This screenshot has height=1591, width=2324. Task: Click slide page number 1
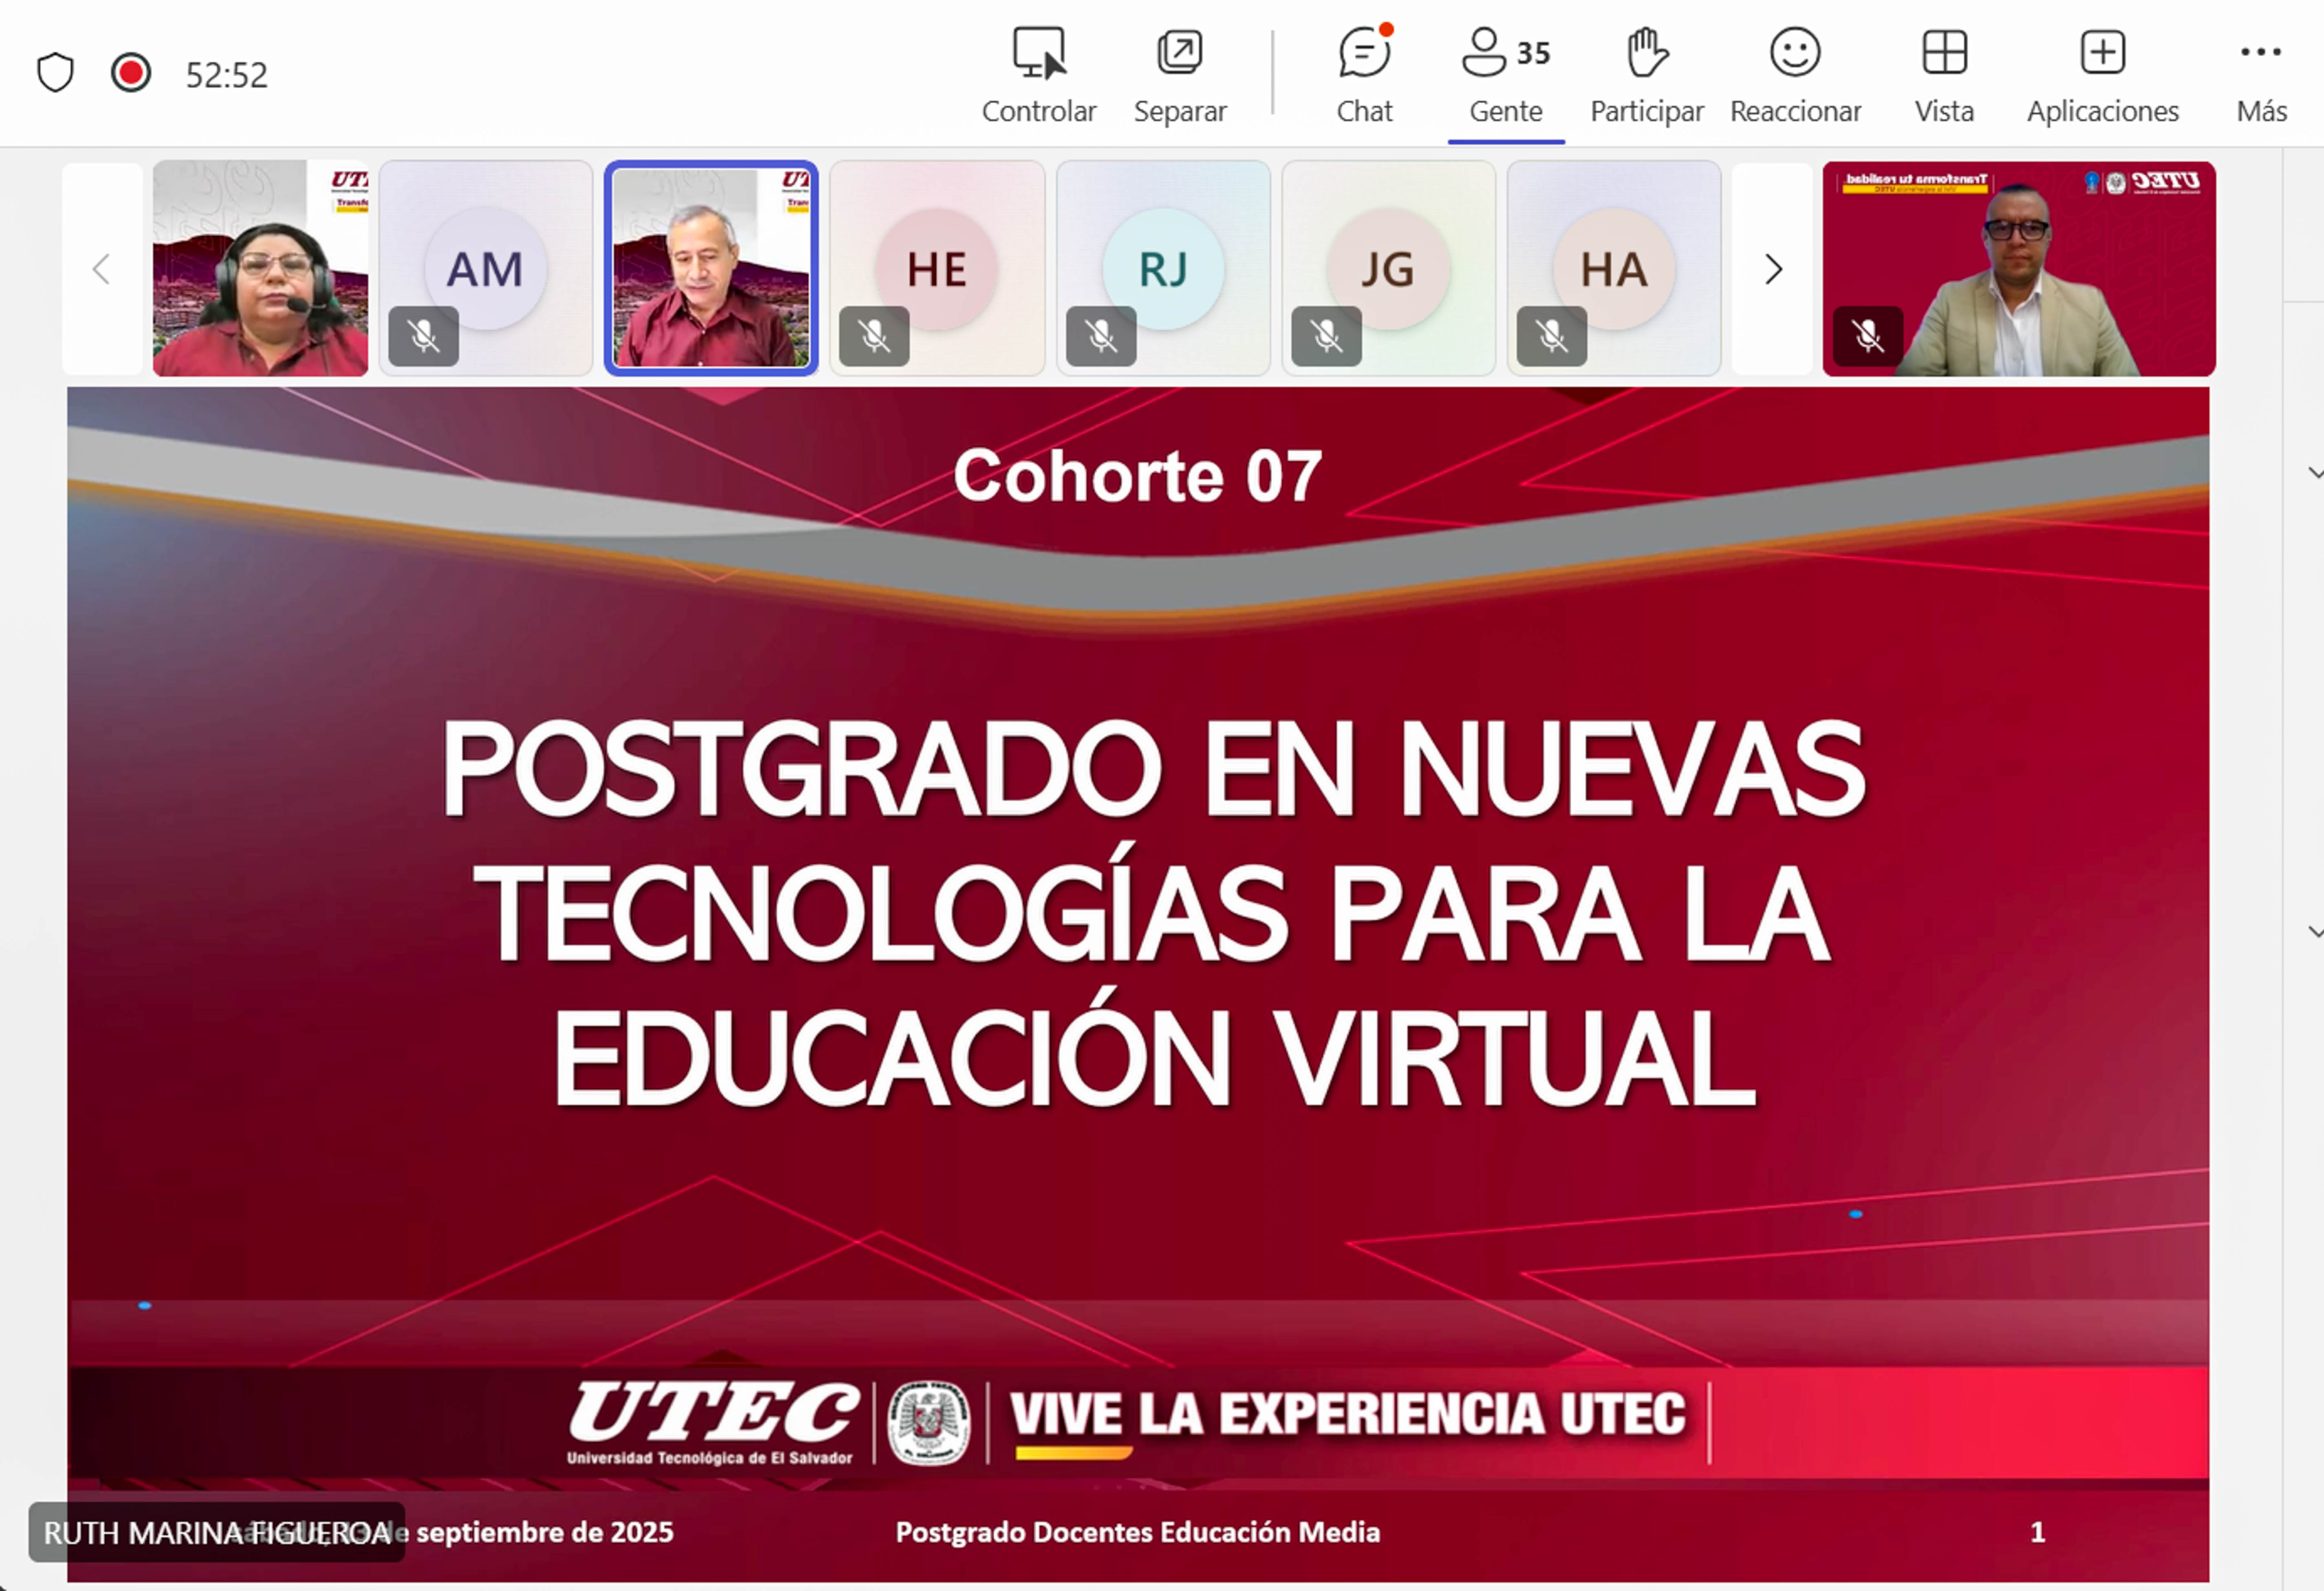(2037, 1532)
